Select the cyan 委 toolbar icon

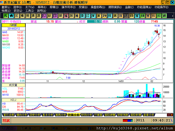click(x=82, y=16)
